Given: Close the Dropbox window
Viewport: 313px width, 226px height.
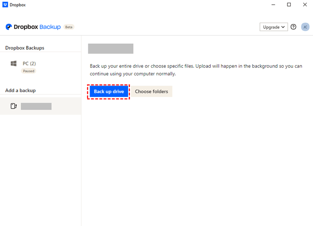Looking at the screenshot, I should click(304, 5).
